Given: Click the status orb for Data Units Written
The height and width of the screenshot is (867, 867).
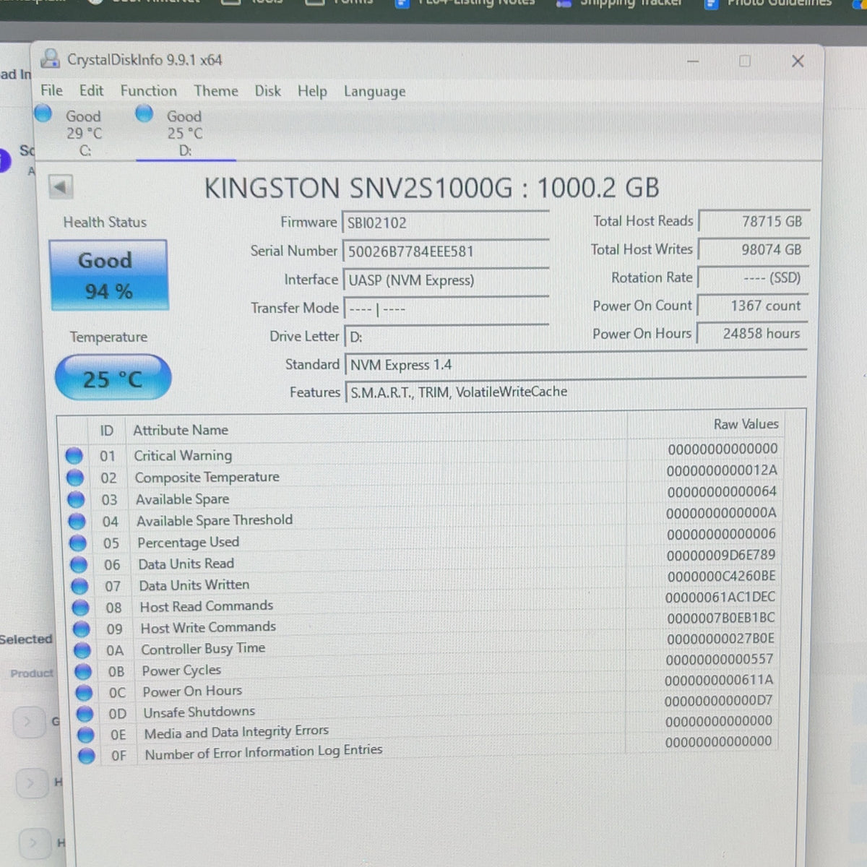Looking at the screenshot, I should tap(79, 586).
